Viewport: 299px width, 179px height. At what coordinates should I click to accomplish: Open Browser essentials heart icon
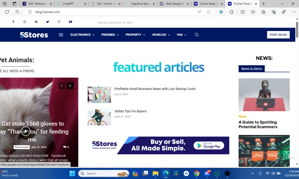pos(274,12)
